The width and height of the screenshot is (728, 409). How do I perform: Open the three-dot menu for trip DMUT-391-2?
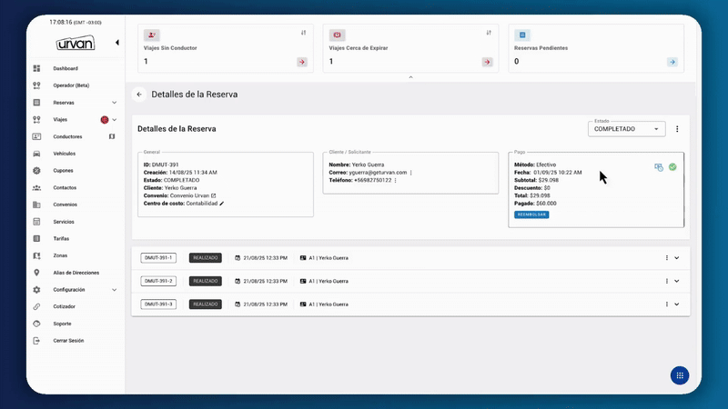coord(667,281)
